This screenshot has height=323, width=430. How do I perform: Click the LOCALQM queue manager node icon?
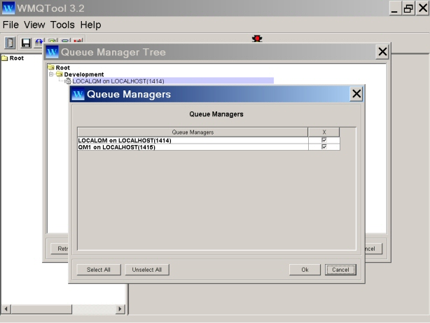click(68, 81)
